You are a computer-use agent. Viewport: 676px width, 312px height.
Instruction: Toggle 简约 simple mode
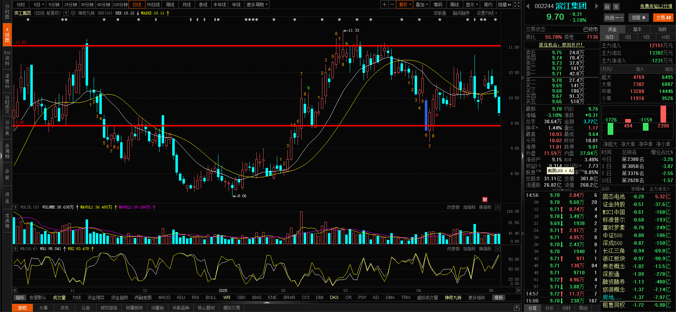(488, 5)
